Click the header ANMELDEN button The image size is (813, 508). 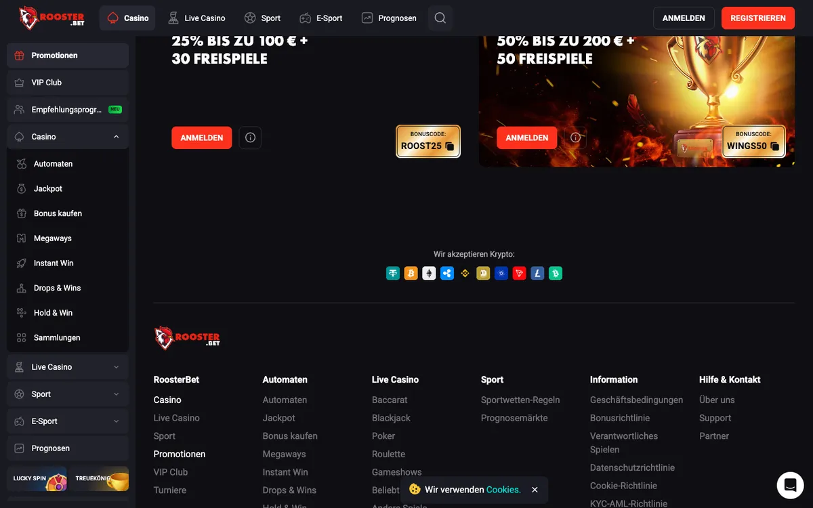tap(684, 18)
